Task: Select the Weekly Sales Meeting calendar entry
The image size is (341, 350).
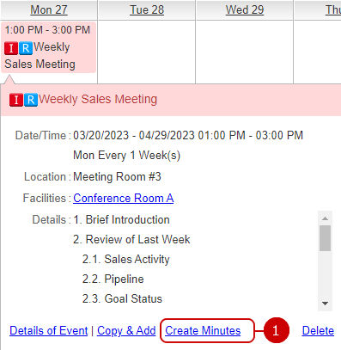Action: 48,47
